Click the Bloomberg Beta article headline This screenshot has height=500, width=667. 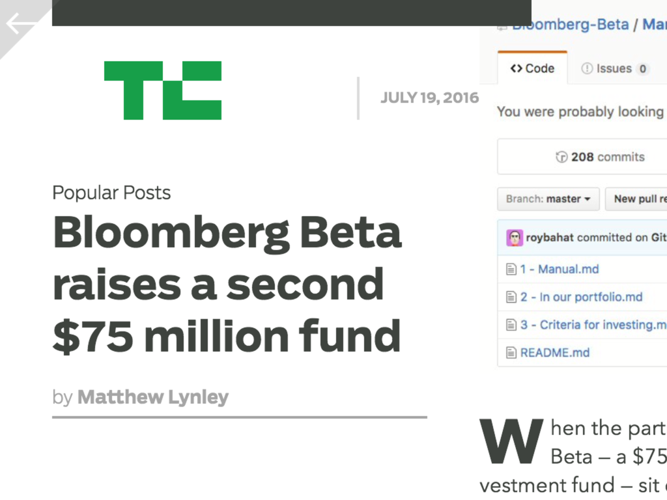(x=227, y=284)
